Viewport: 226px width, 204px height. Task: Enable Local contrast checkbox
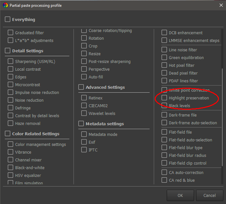(10, 69)
